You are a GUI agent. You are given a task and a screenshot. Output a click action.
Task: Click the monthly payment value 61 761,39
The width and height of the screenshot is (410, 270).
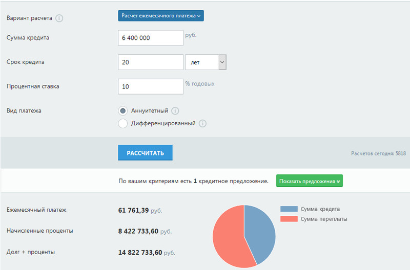coord(133,210)
